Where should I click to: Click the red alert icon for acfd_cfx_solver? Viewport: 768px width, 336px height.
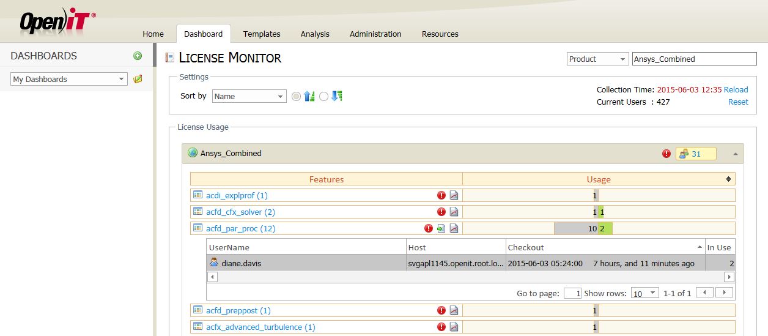point(441,212)
